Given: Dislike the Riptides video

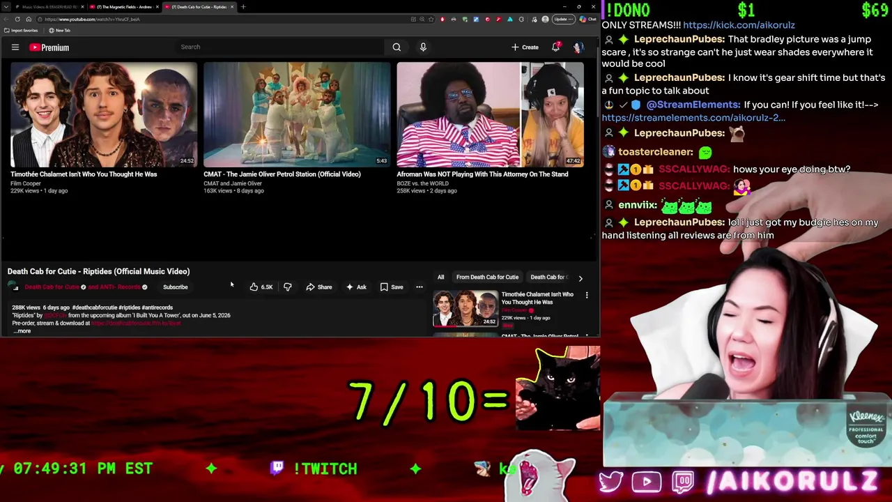Looking at the screenshot, I should 287,287.
